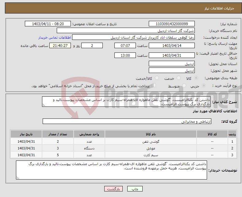Click the اطلاعات کالاهای مورد نیاز section heading
Screen dimensions: 242x197
215,111
